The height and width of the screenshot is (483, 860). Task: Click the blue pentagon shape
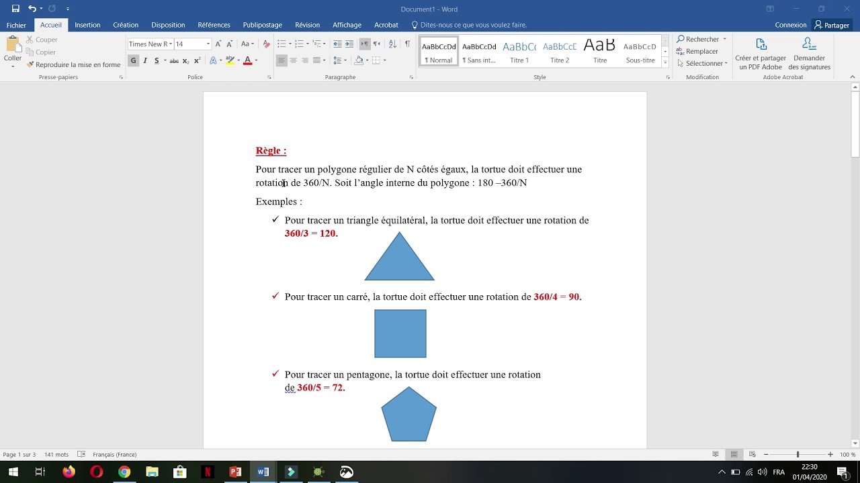pos(409,414)
